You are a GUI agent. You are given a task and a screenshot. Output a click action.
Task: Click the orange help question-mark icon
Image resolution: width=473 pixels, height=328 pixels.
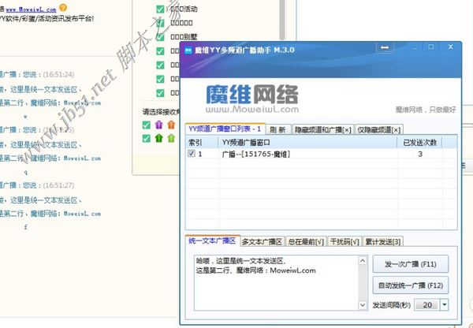(63, 7)
